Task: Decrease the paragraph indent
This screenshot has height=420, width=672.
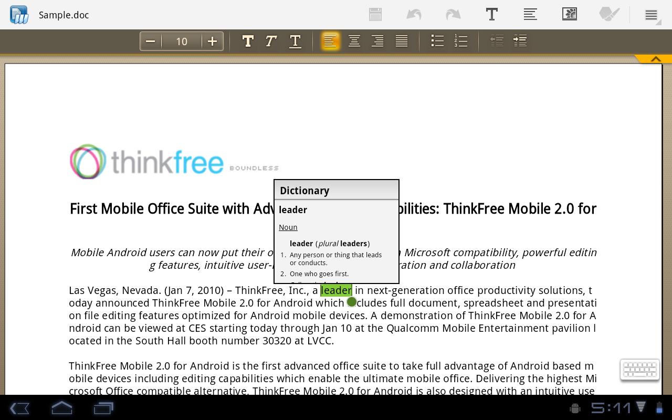Action: click(497, 41)
